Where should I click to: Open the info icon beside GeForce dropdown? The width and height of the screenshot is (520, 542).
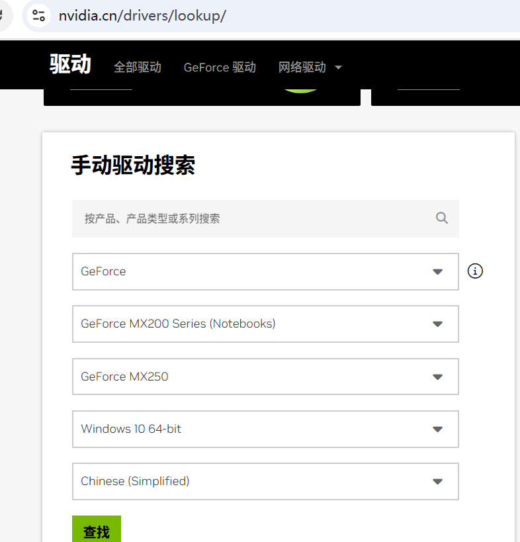(x=475, y=271)
